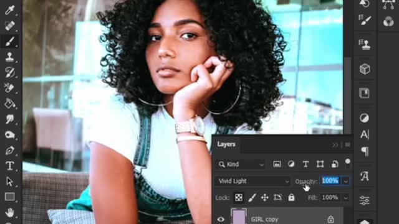Toggle pixel layer filter in Layers panel
This screenshot has height=224, width=399.
tap(277, 164)
